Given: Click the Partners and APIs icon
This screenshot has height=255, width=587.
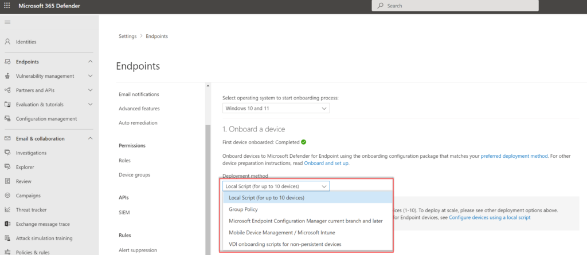Looking at the screenshot, I should (7, 90).
